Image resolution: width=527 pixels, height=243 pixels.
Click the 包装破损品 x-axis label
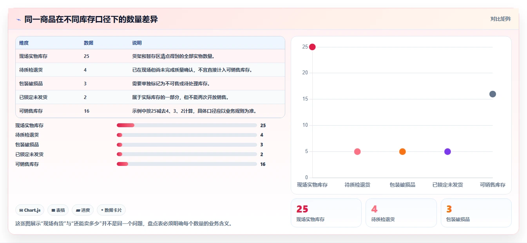coord(402,185)
